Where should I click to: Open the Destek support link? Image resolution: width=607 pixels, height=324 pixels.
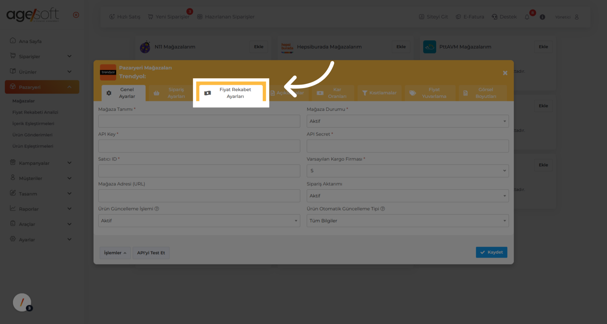coord(504,17)
